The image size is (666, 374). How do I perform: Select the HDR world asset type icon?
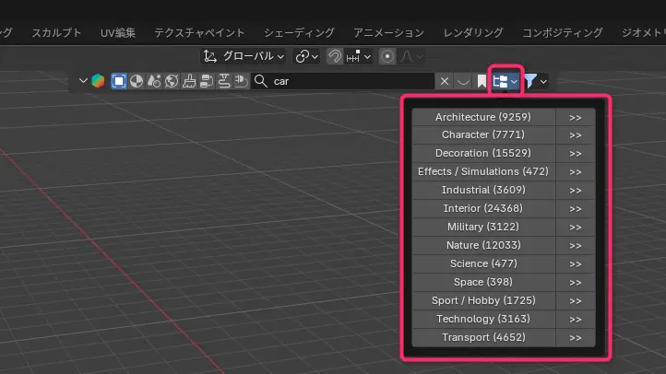tap(172, 81)
